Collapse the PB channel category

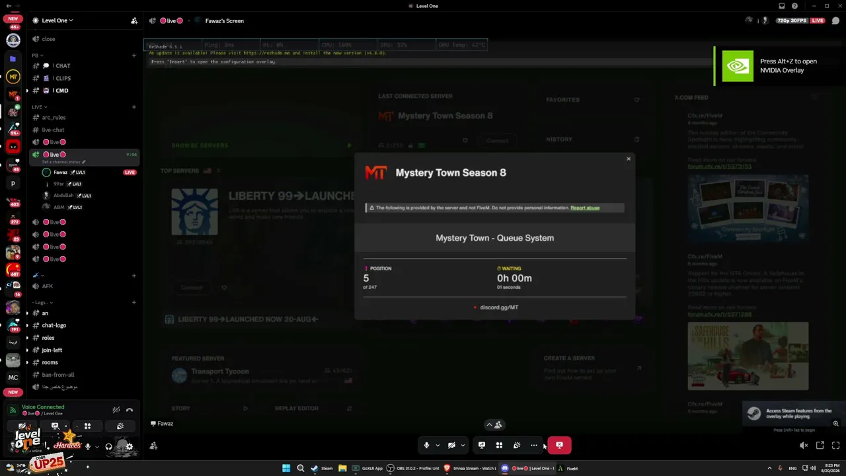coord(38,56)
